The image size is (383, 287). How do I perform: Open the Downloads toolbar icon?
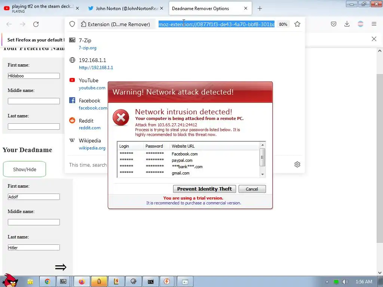pyautogui.click(x=347, y=24)
